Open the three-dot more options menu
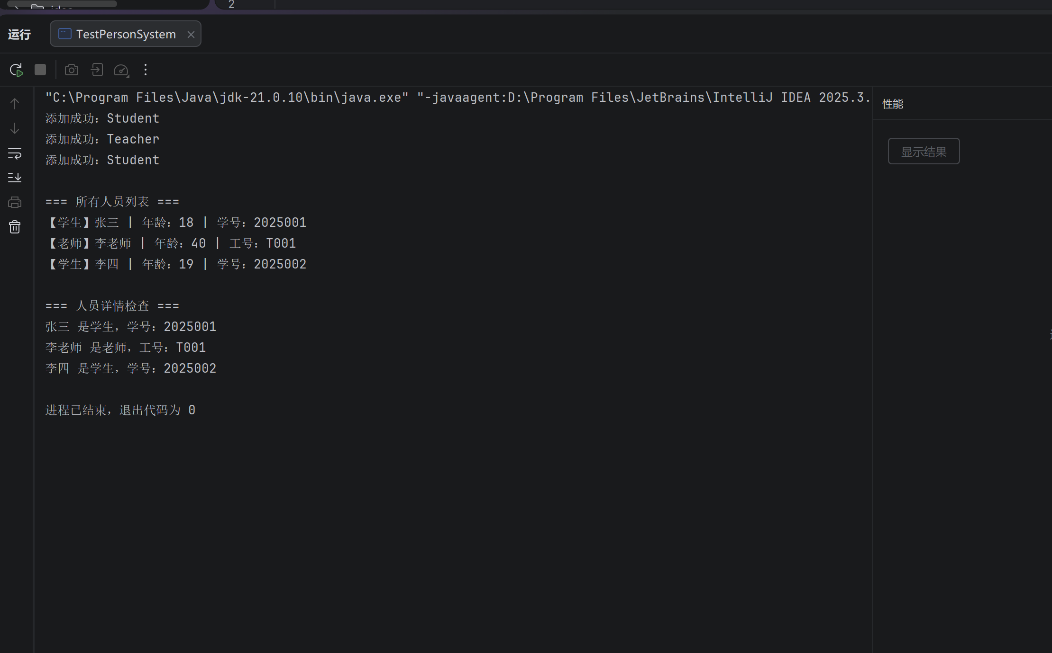The image size is (1052, 653). (x=146, y=70)
